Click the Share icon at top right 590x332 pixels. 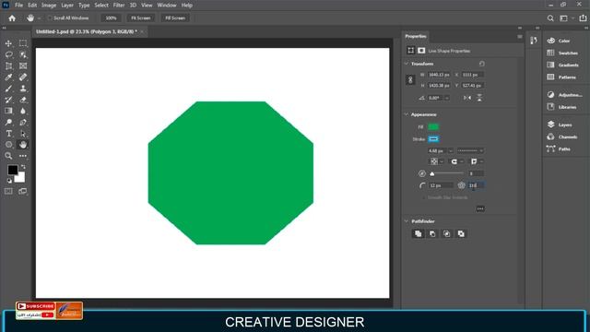[583, 18]
